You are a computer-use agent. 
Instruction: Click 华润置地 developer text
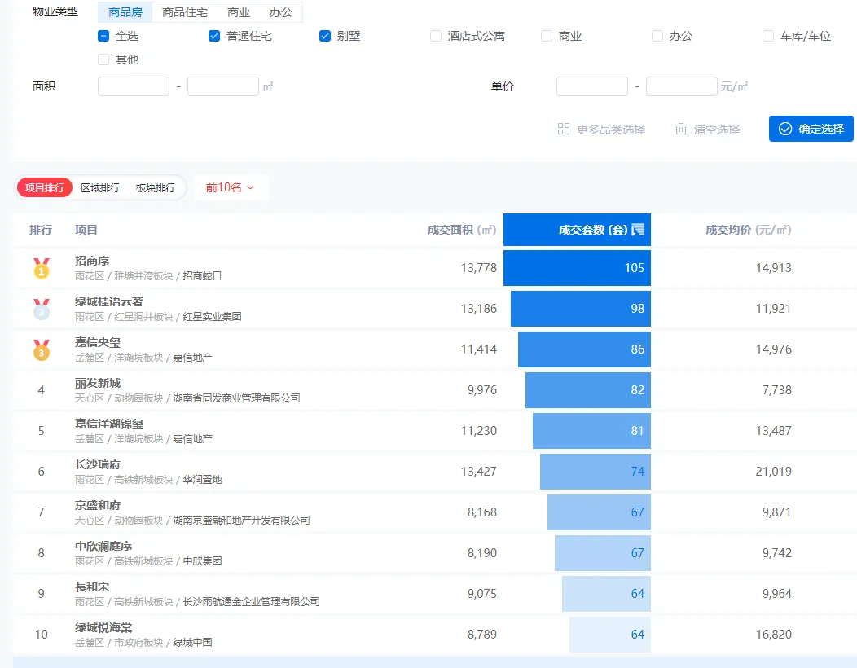pyautogui.click(x=202, y=479)
